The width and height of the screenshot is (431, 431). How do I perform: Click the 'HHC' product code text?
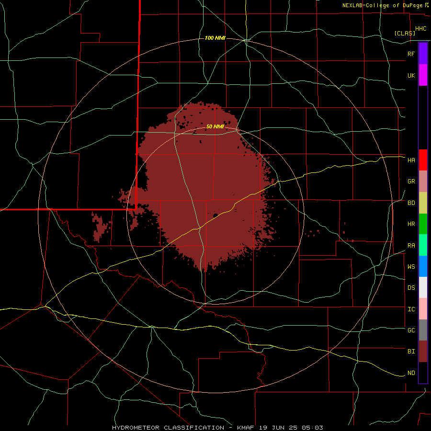click(420, 29)
